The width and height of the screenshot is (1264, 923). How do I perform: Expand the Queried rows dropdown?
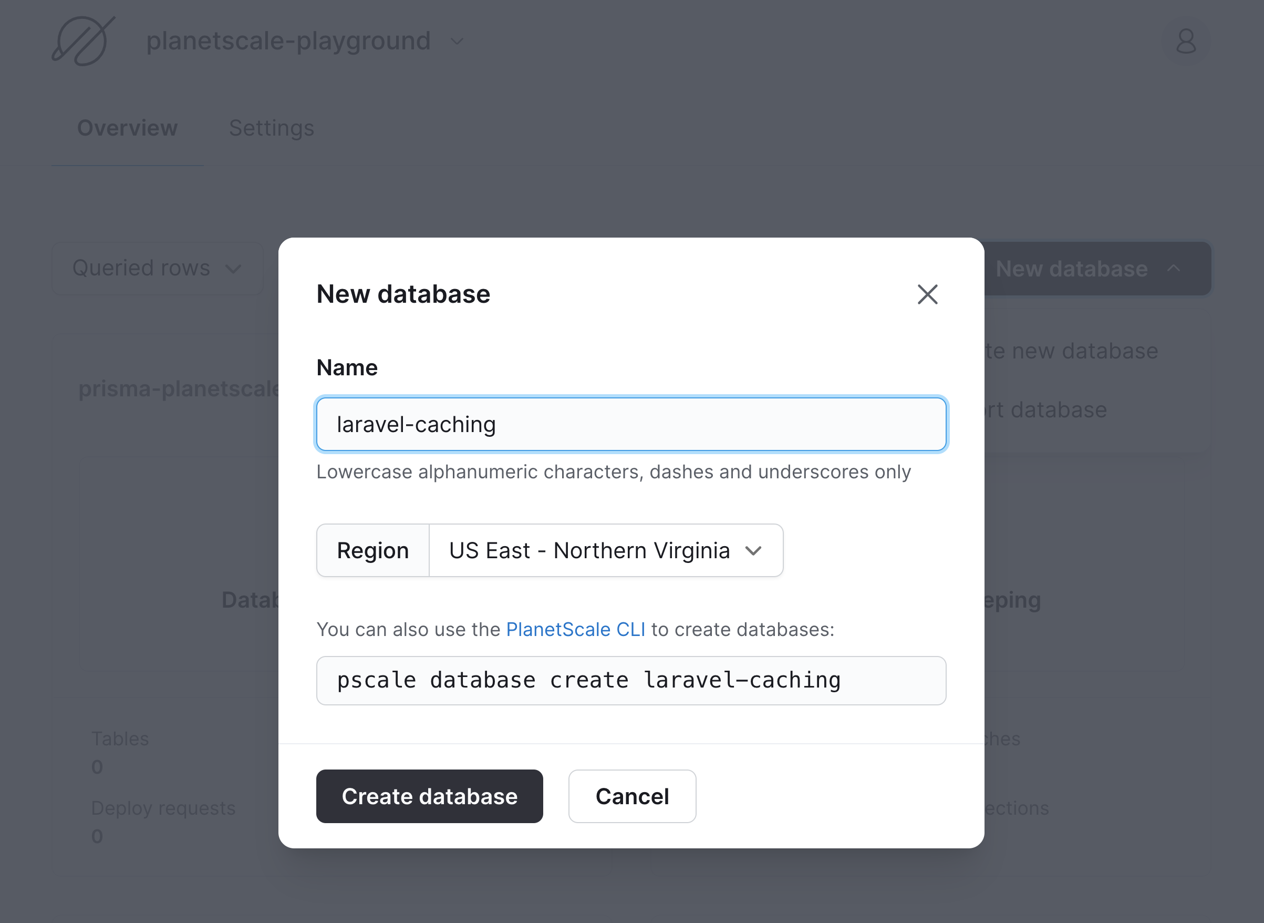coord(158,268)
